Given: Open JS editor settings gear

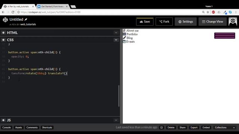Looking at the screenshot, I should pyautogui.click(x=3, y=120).
